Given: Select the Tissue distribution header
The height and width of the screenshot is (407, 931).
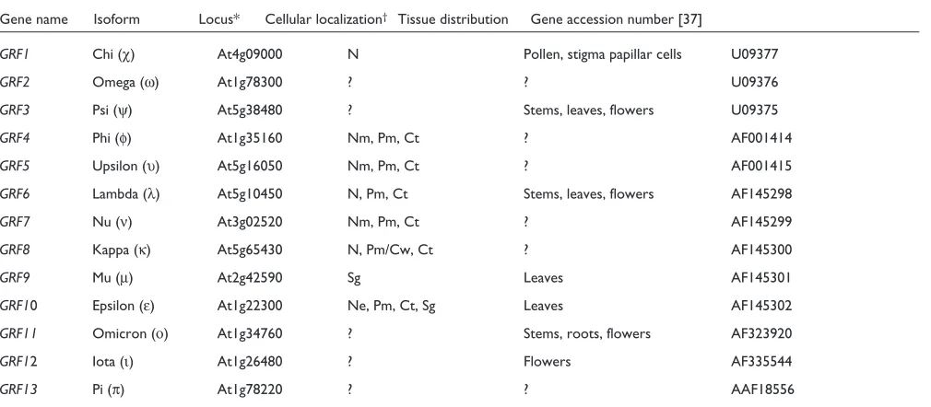Looking at the screenshot, I should click(453, 19).
